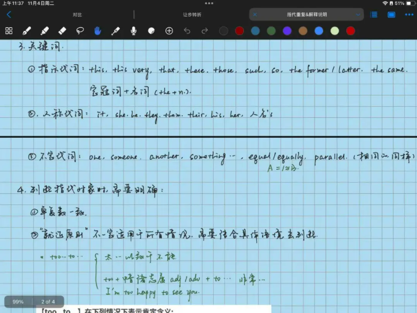This screenshot has height=313, width=417.
Task: Switch to the 让步转折 tab
Action: pyautogui.click(x=192, y=14)
